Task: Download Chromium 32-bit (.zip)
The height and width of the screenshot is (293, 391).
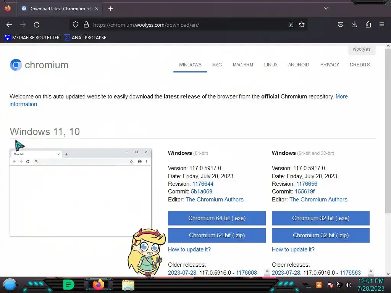Action: pos(321,235)
